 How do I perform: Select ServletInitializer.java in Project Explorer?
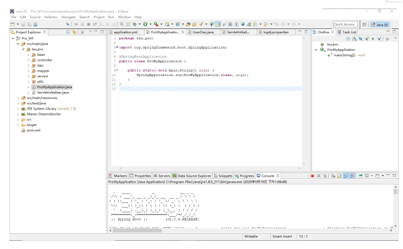click(53, 92)
